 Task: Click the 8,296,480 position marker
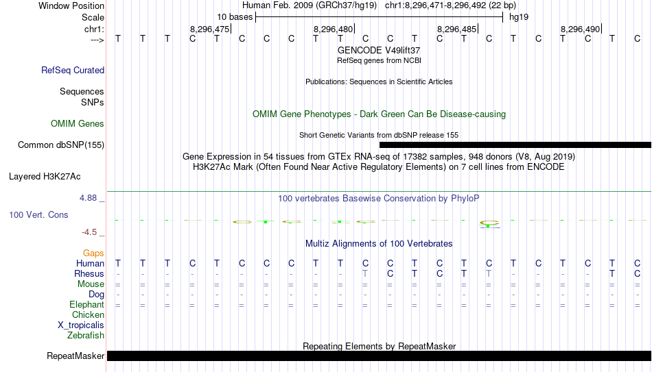(x=334, y=29)
